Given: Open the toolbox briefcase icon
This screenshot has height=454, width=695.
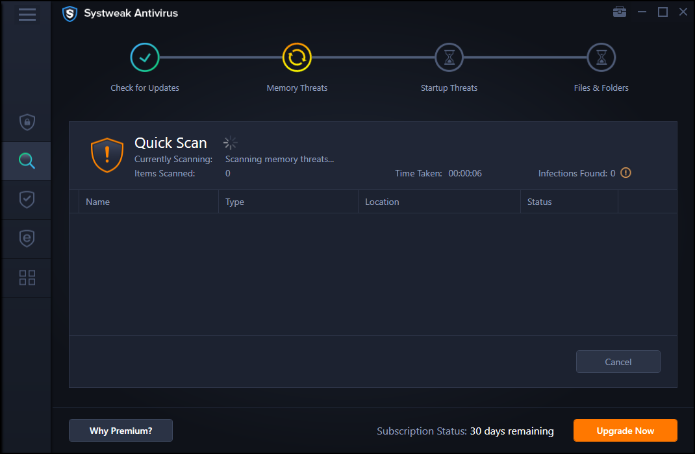Looking at the screenshot, I should pos(619,12).
